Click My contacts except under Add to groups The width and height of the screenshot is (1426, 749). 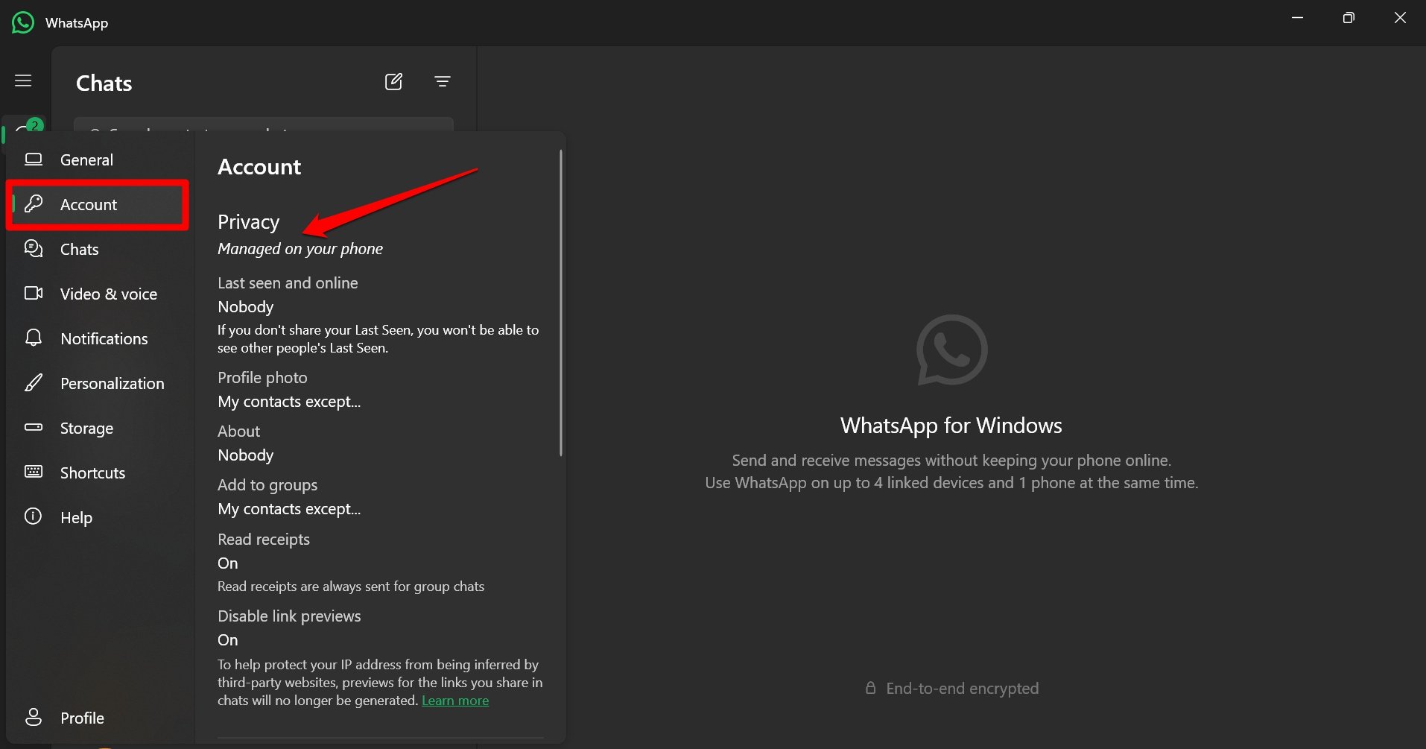[x=289, y=509]
